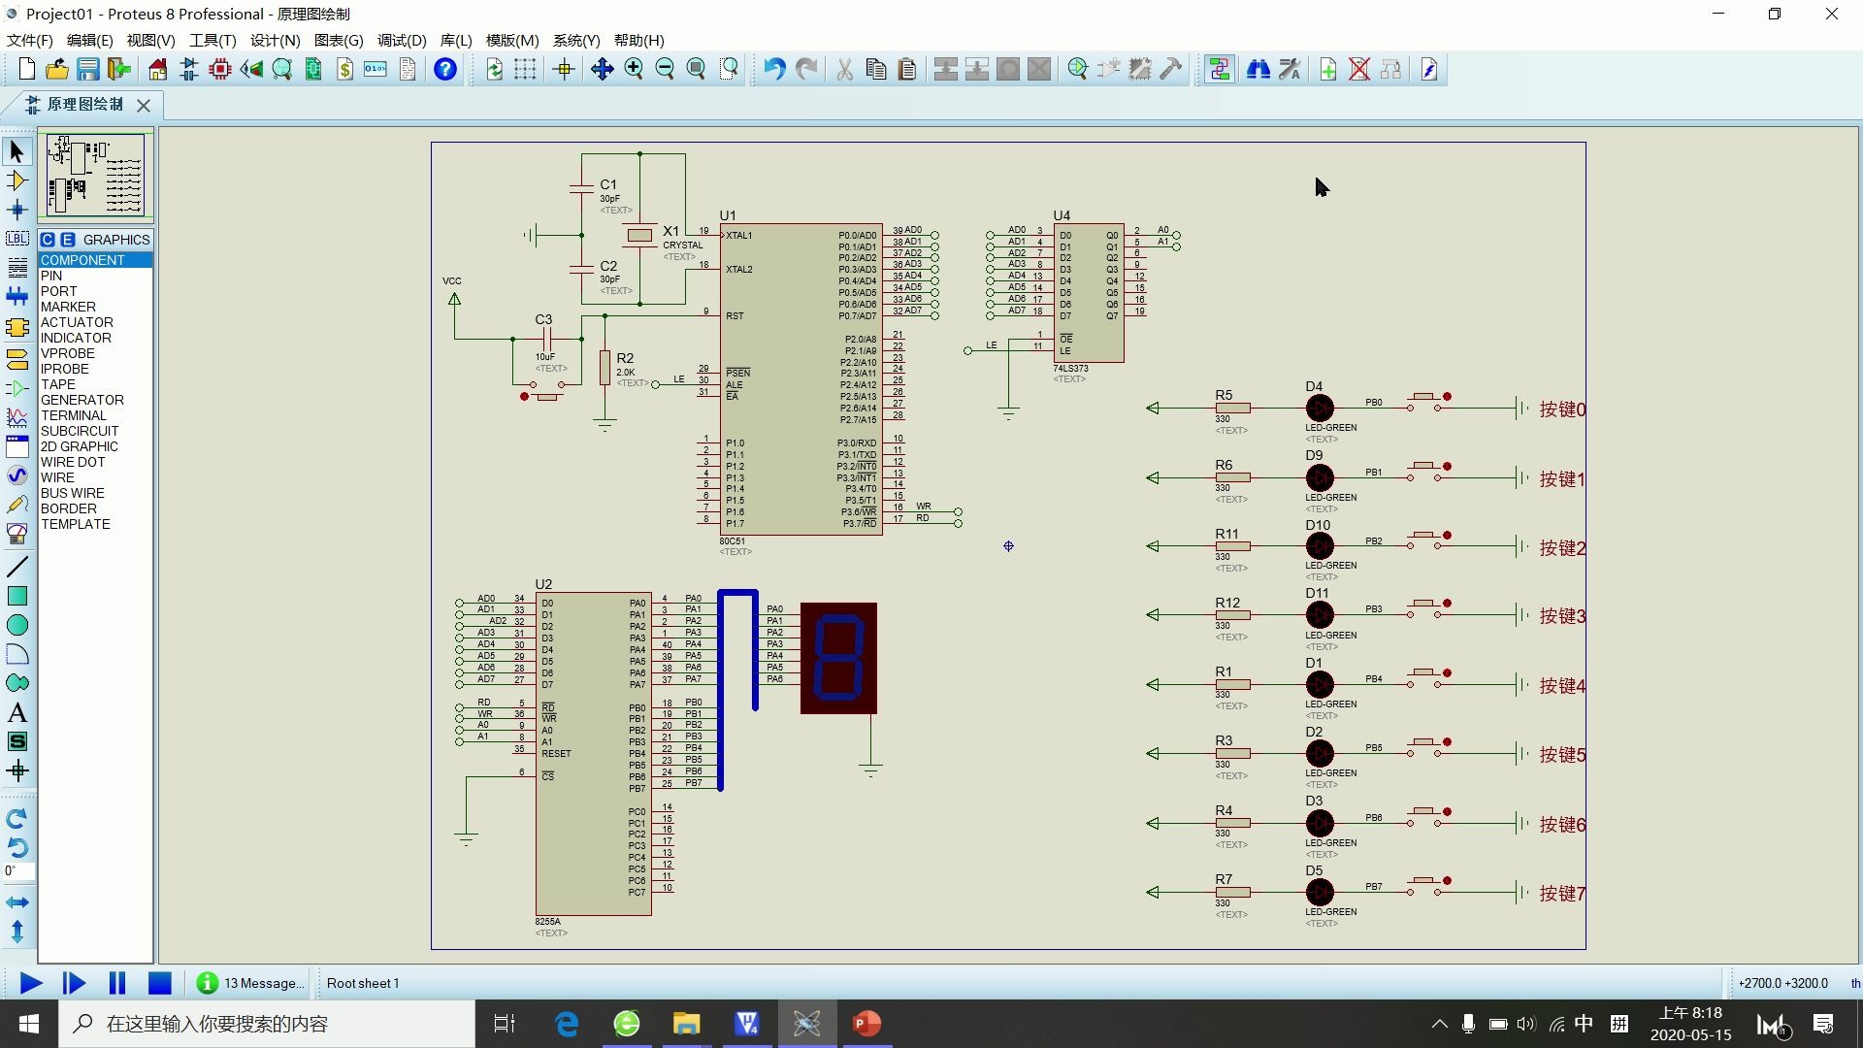This screenshot has width=1863, height=1048.
Task: Switch to the 原理图绘制 tab
Action: click(x=85, y=104)
